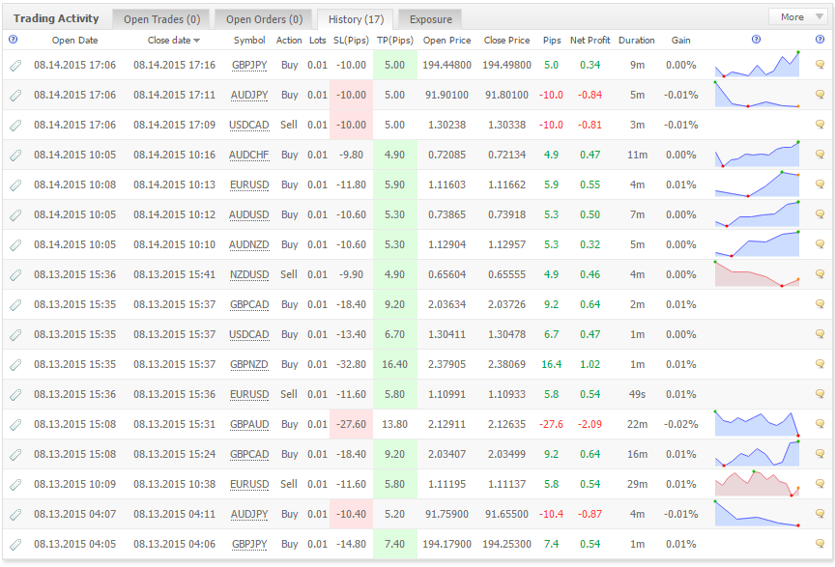Image resolution: width=835 pixels, height=567 pixels.
Task: Open the AUDCHF symbol link
Action: pyautogui.click(x=248, y=155)
